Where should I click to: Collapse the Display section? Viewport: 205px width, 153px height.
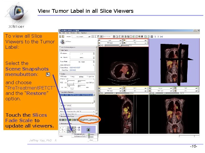click(77, 74)
